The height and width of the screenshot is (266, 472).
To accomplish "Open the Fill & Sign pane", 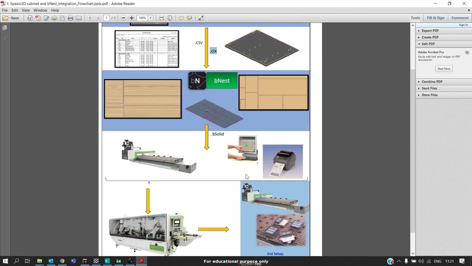I will 435,18.
